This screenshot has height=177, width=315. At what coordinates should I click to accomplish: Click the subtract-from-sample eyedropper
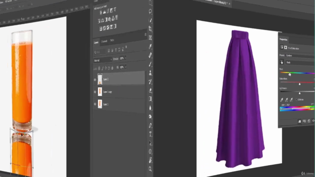click(291, 99)
